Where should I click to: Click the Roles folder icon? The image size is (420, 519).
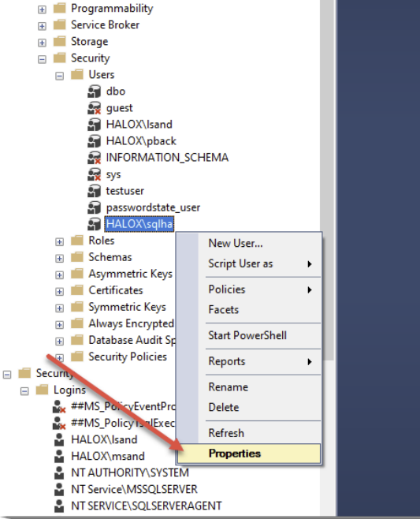tap(77, 241)
